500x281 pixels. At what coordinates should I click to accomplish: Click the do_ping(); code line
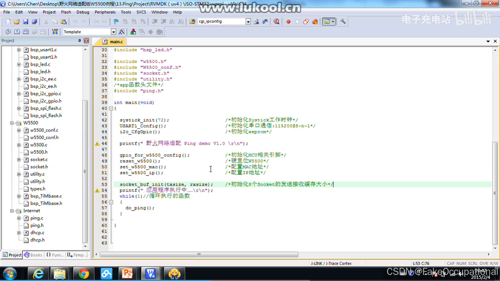tap(140, 208)
